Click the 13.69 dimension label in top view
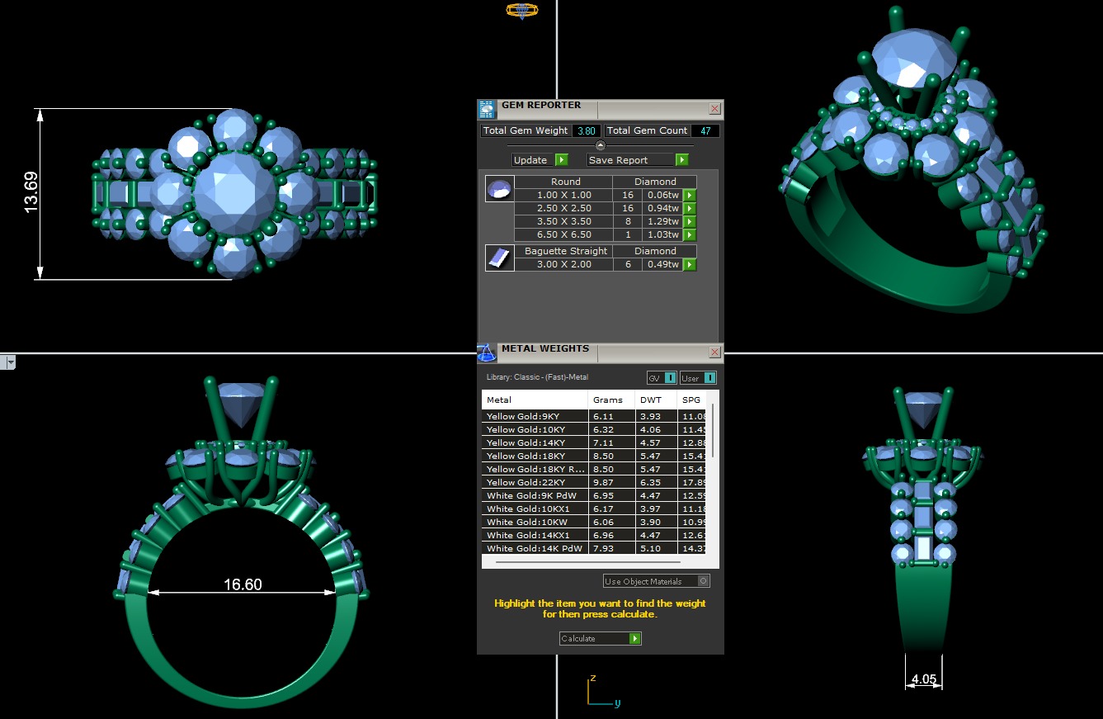The height and width of the screenshot is (719, 1103). (32, 193)
